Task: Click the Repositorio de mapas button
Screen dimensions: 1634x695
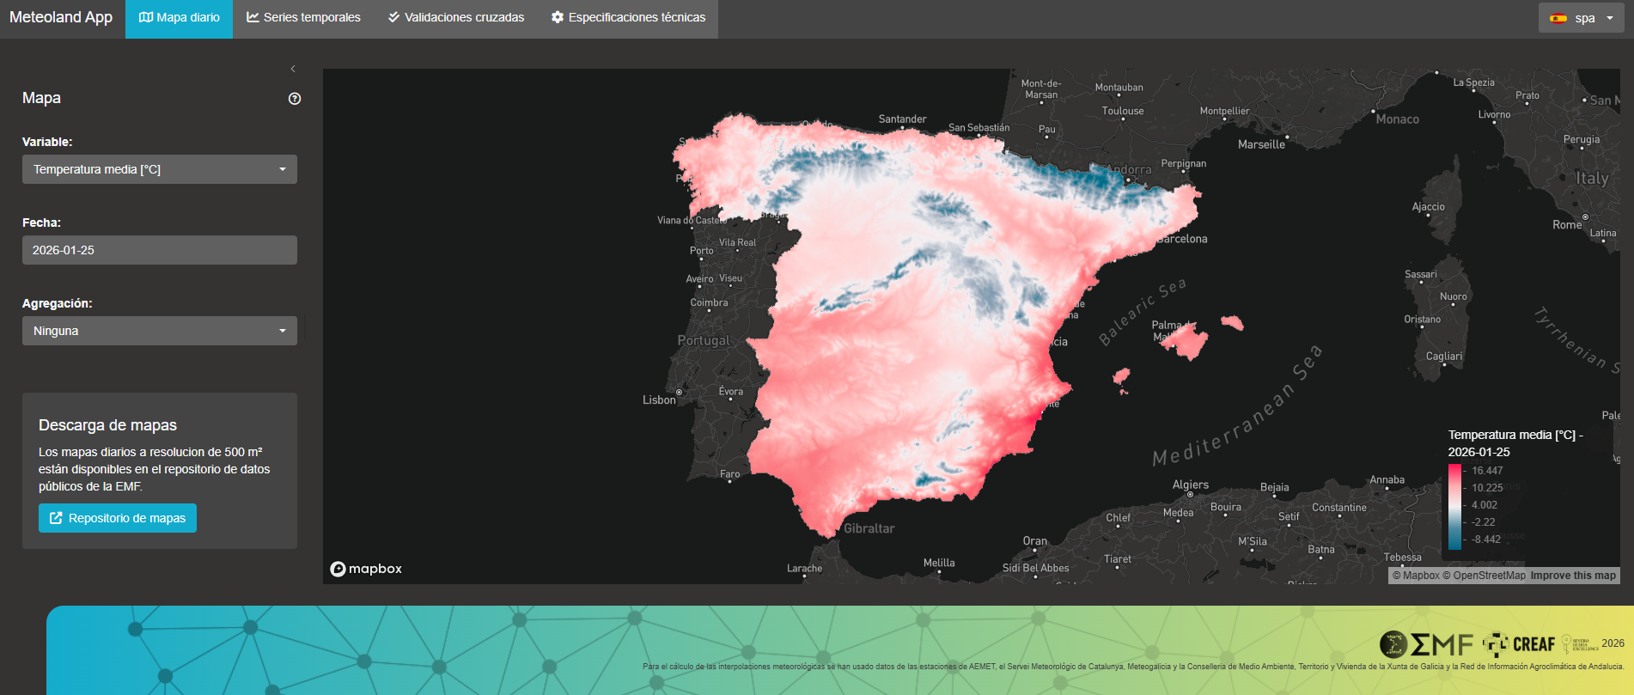Action: (x=118, y=518)
